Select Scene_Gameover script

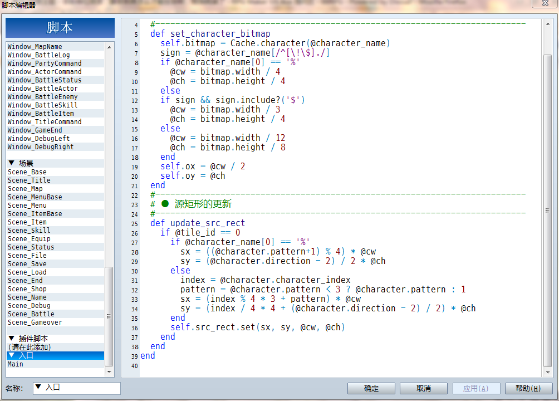click(x=56, y=322)
